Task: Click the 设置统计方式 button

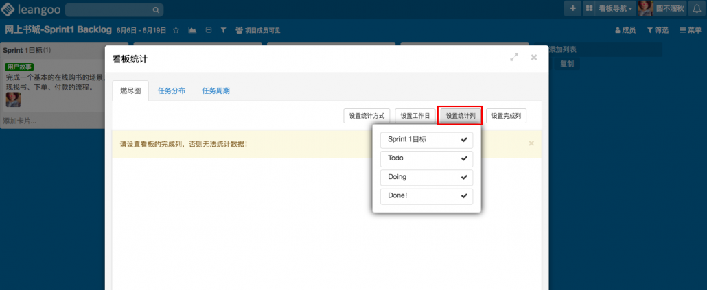Action: coord(367,116)
